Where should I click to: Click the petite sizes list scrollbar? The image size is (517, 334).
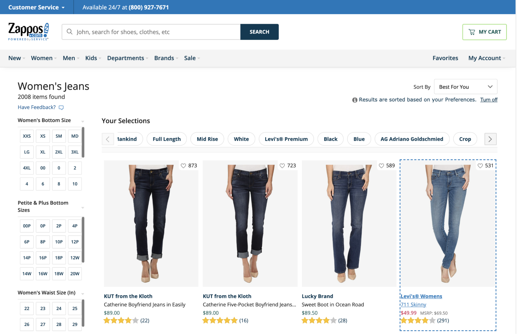(x=83, y=240)
